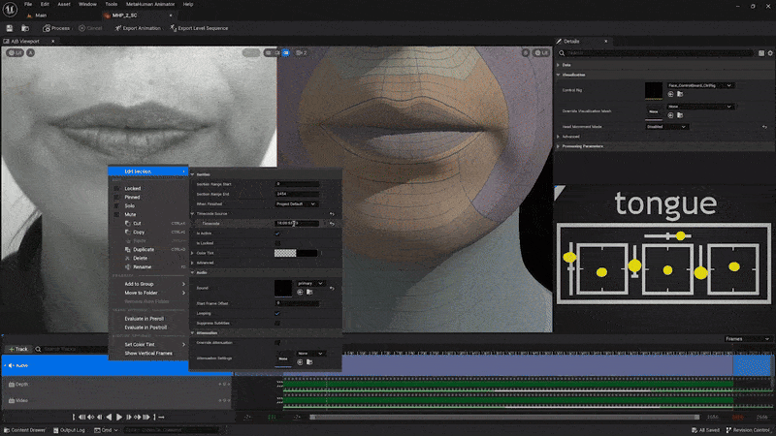Viewport: 776px width, 436px height.
Task: Open the File menu
Action: (x=28, y=4)
